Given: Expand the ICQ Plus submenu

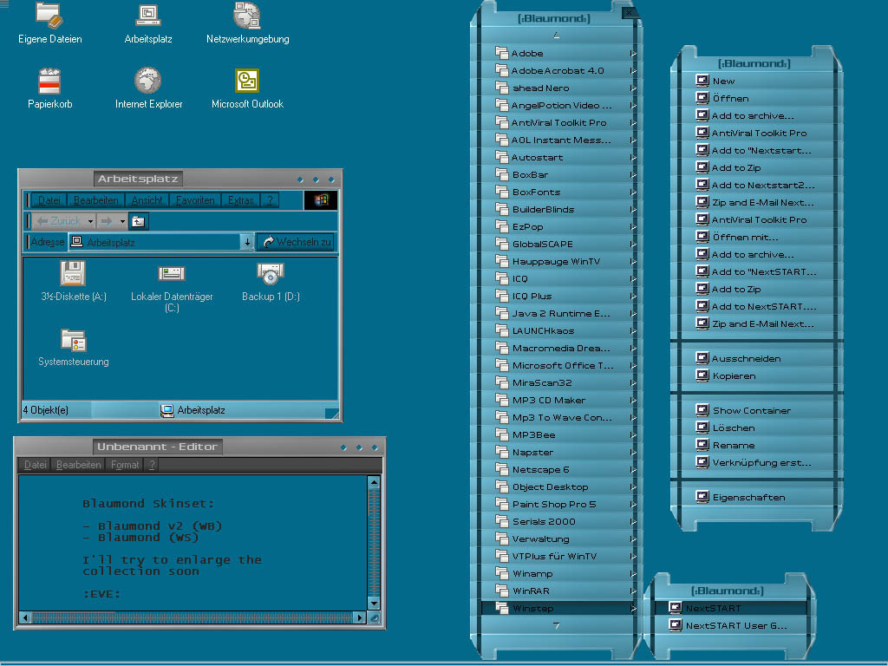Looking at the screenshot, I should tap(634, 297).
